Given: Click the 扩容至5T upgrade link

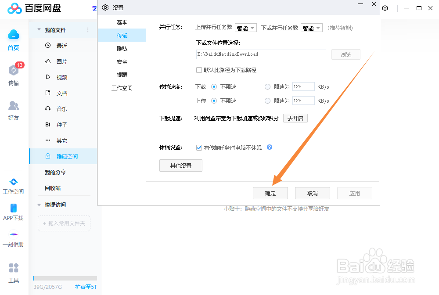Looking at the screenshot, I should (86, 287).
